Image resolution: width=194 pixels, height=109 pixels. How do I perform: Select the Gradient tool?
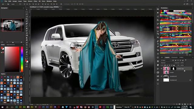pyautogui.click(x=27, y=35)
